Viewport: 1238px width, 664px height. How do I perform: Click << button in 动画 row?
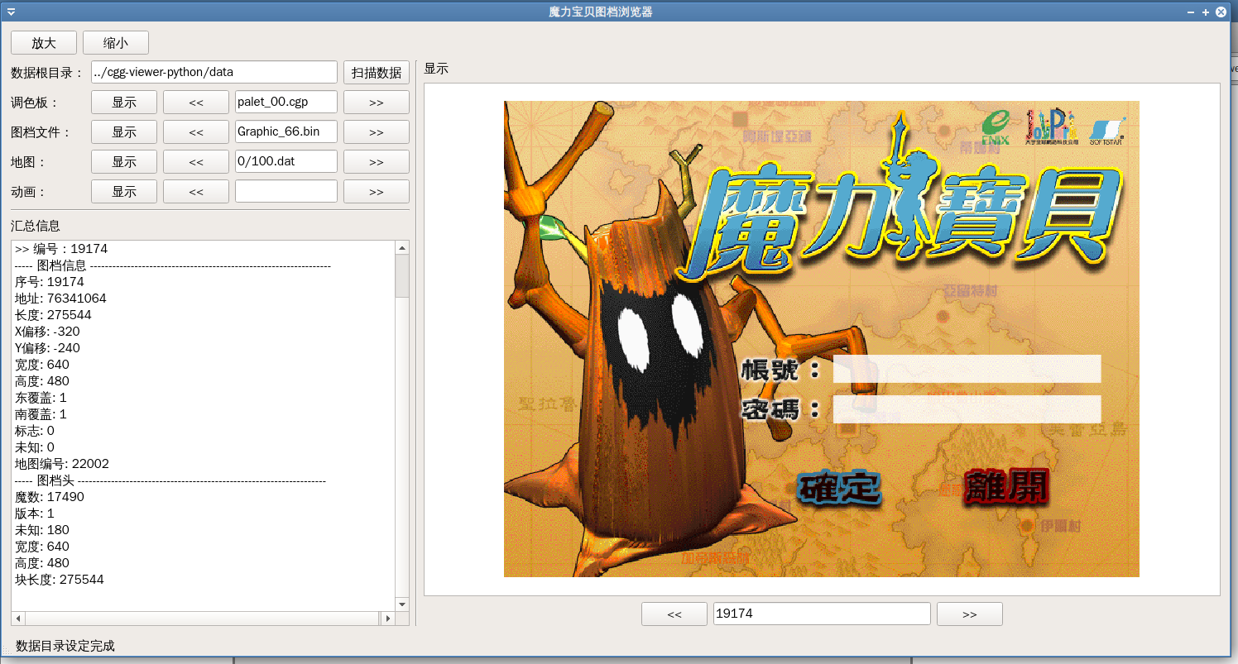196,192
